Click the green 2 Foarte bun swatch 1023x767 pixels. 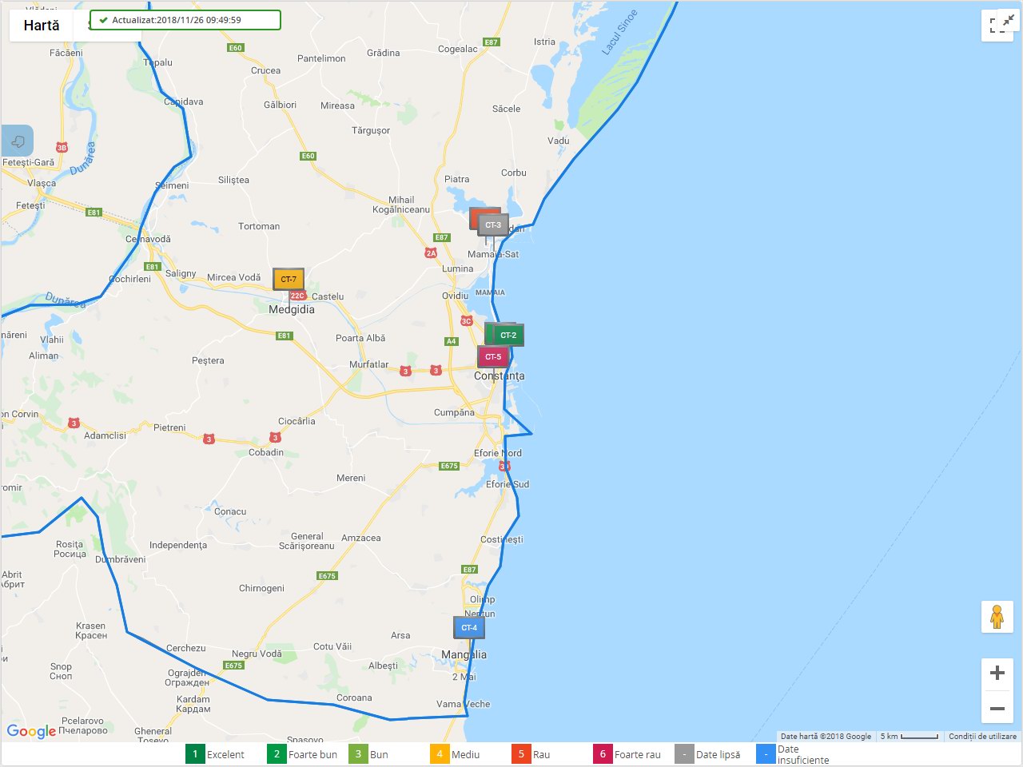(x=277, y=754)
